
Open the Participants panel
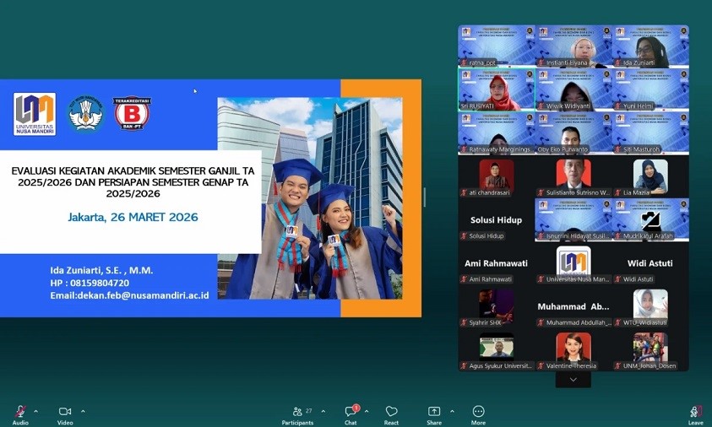[x=297, y=411]
